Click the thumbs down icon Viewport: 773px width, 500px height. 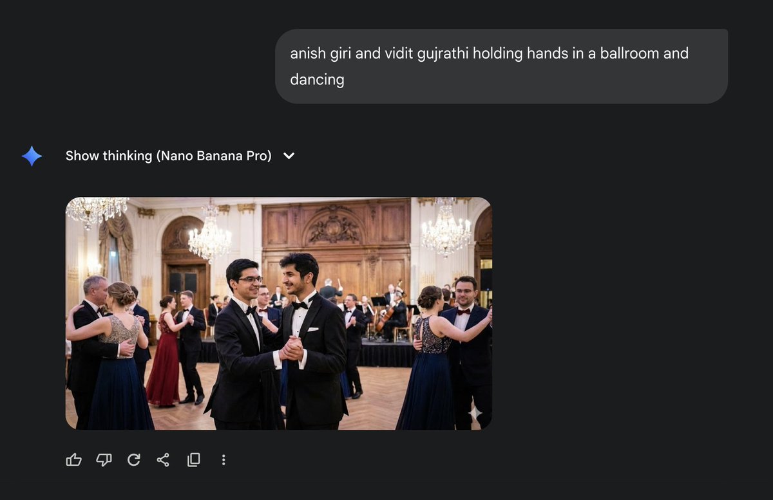coord(104,459)
